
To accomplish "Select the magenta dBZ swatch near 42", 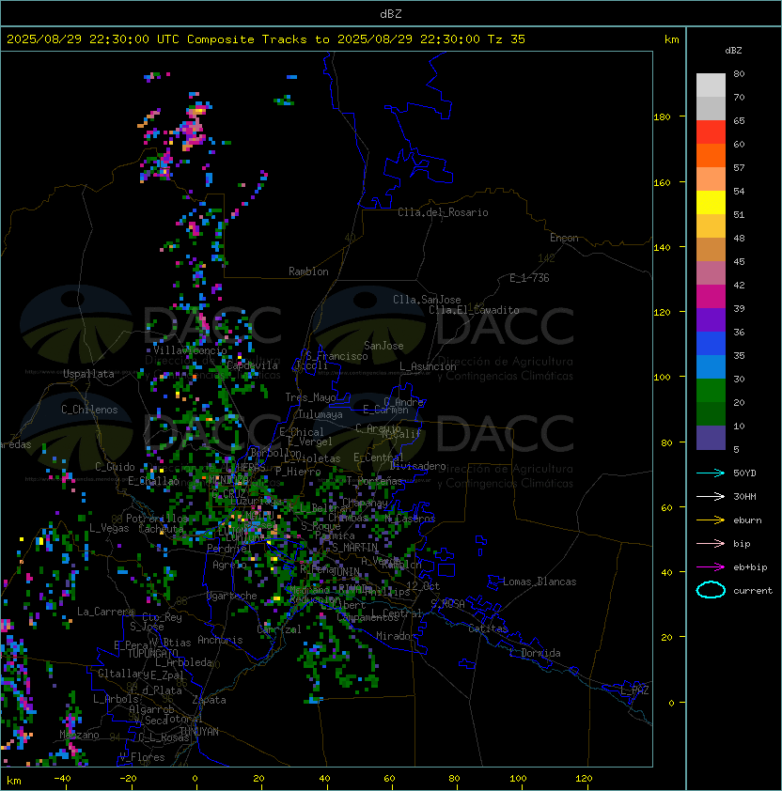I will [x=711, y=297].
